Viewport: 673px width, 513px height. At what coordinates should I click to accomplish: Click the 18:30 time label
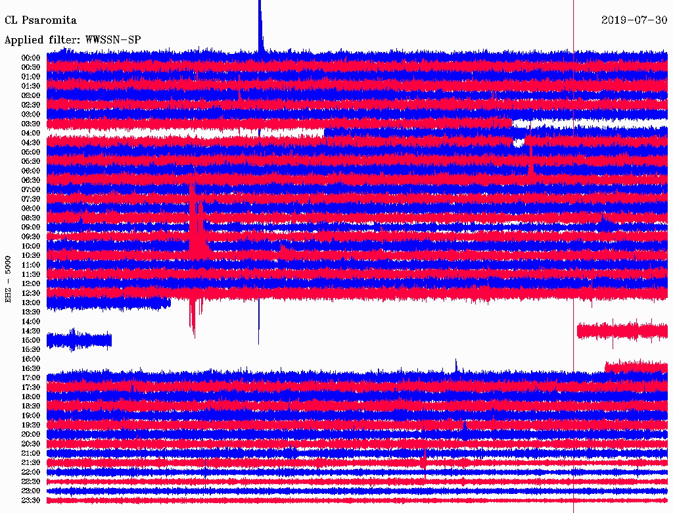click(x=31, y=406)
